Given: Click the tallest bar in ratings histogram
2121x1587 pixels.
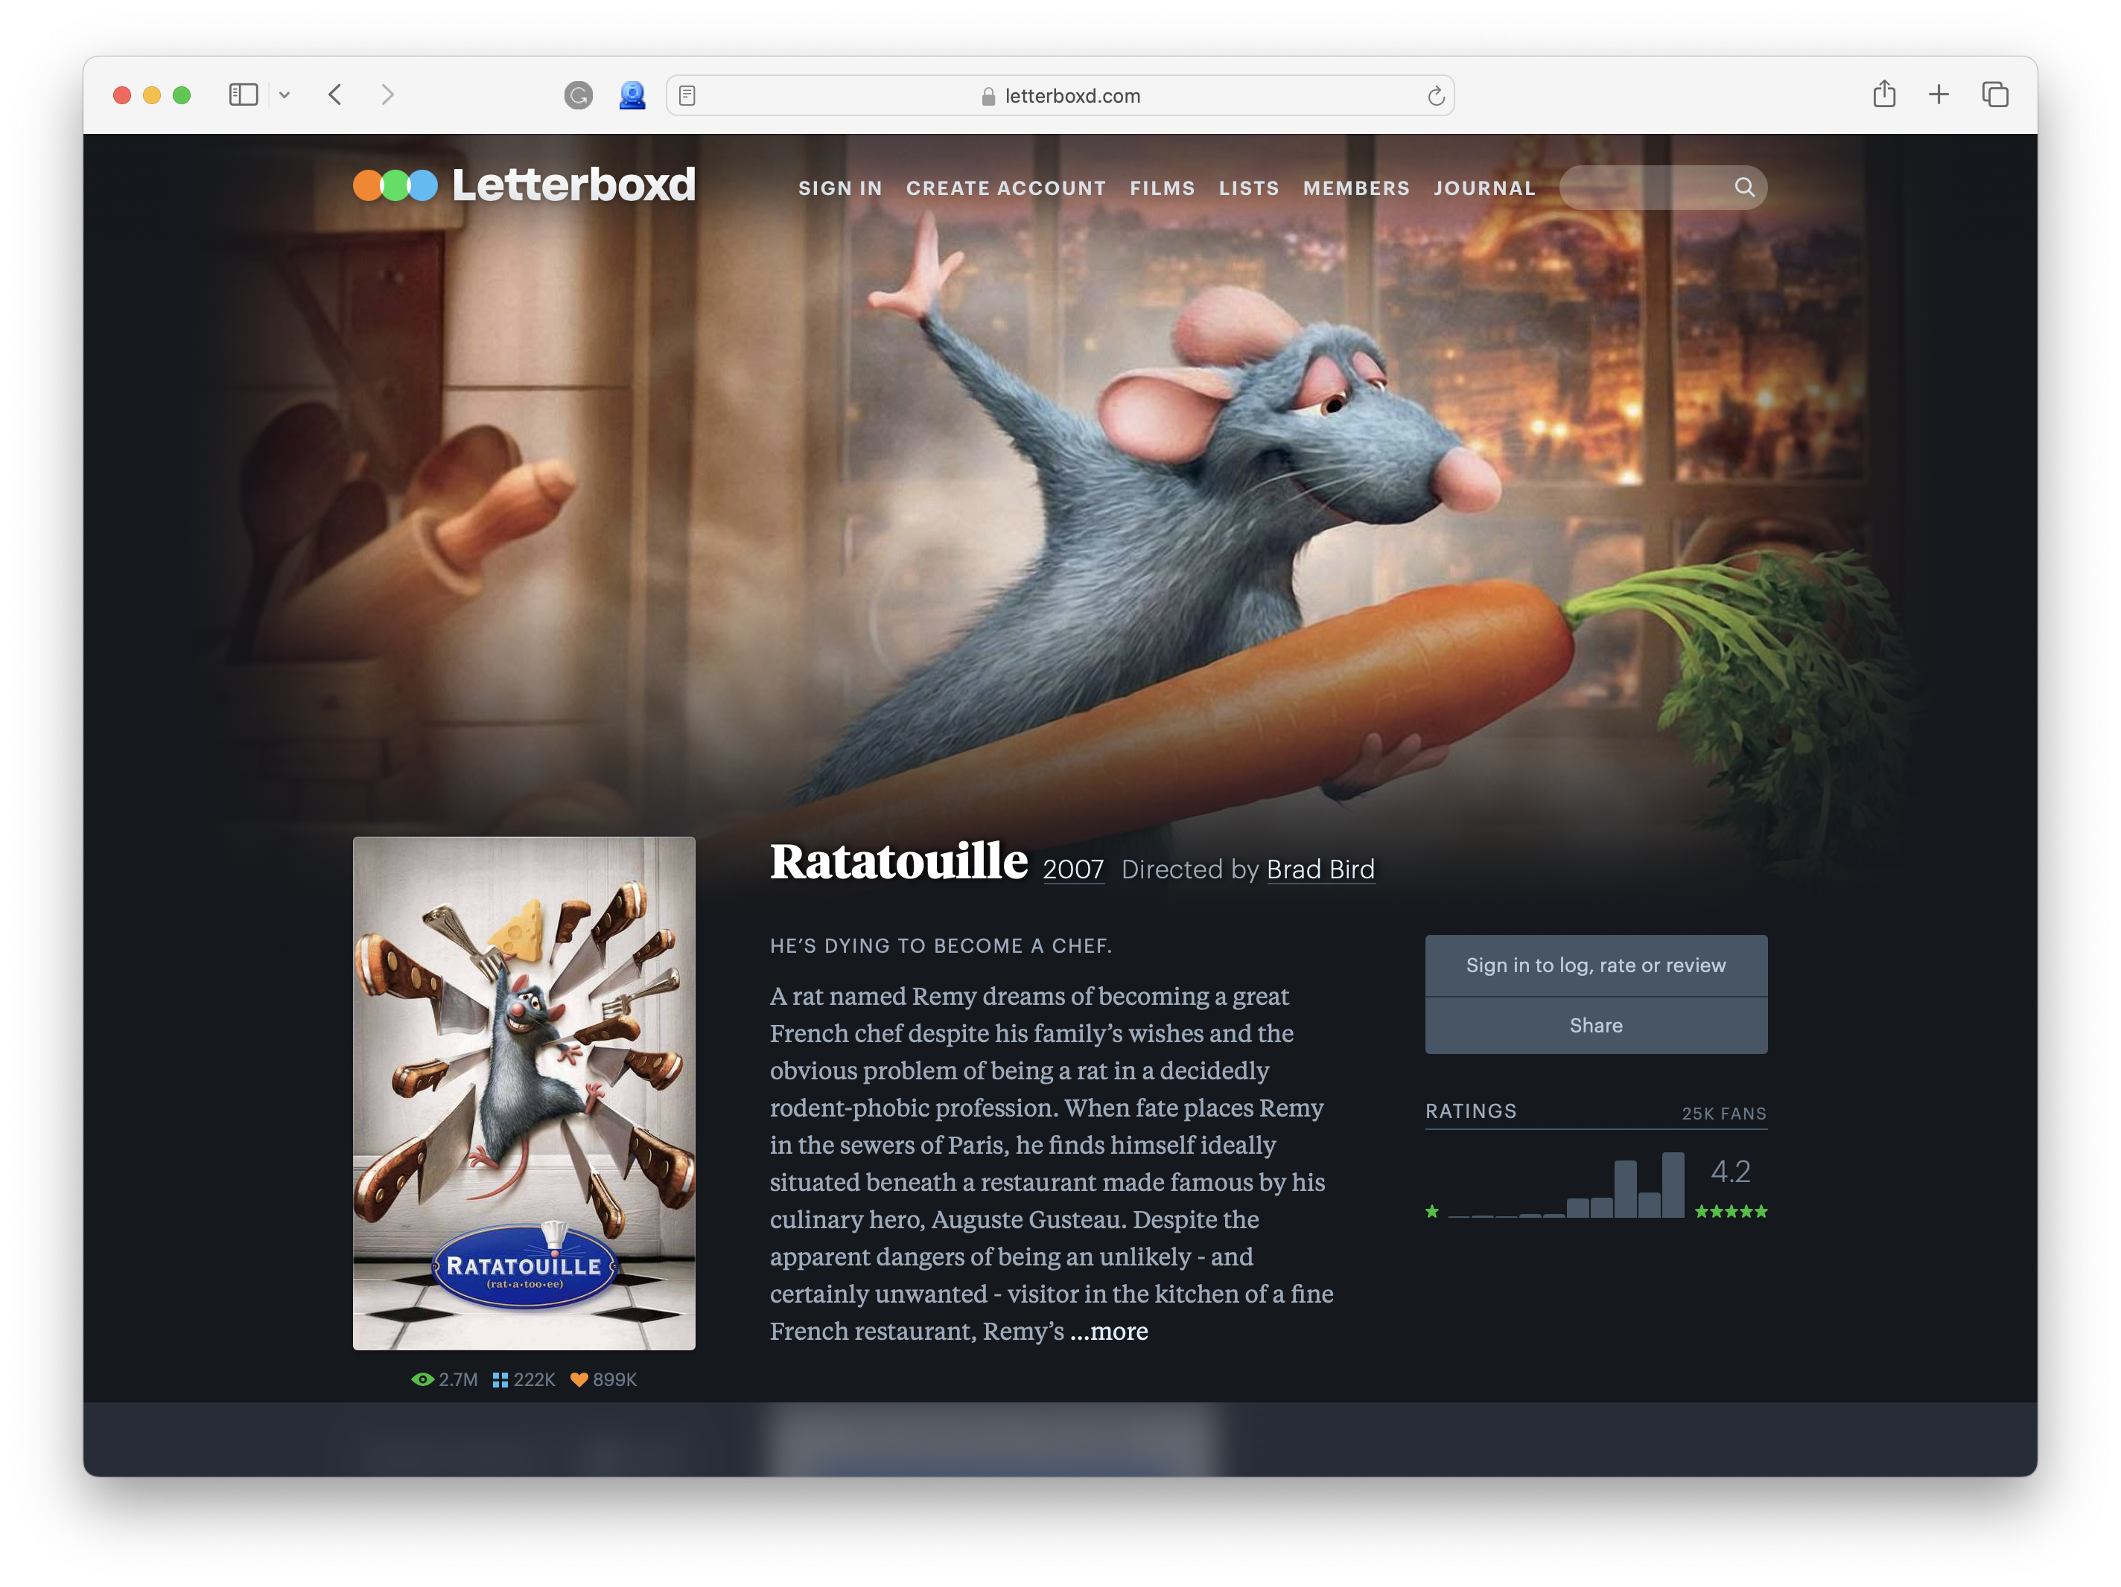Looking at the screenshot, I should tap(1672, 1186).
